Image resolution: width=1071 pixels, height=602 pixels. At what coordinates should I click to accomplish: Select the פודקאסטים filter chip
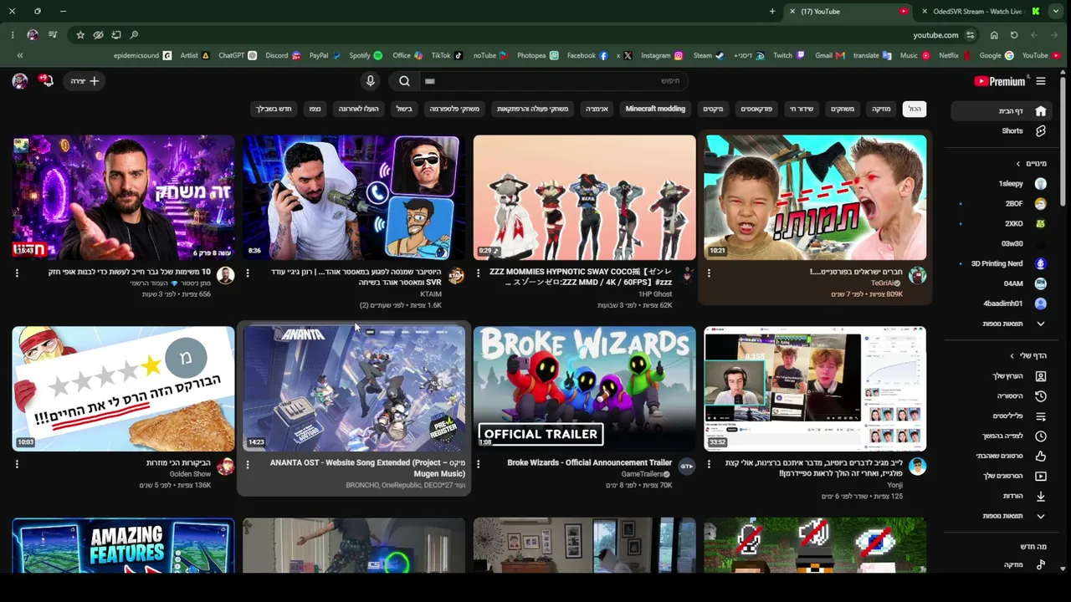coord(756,109)
